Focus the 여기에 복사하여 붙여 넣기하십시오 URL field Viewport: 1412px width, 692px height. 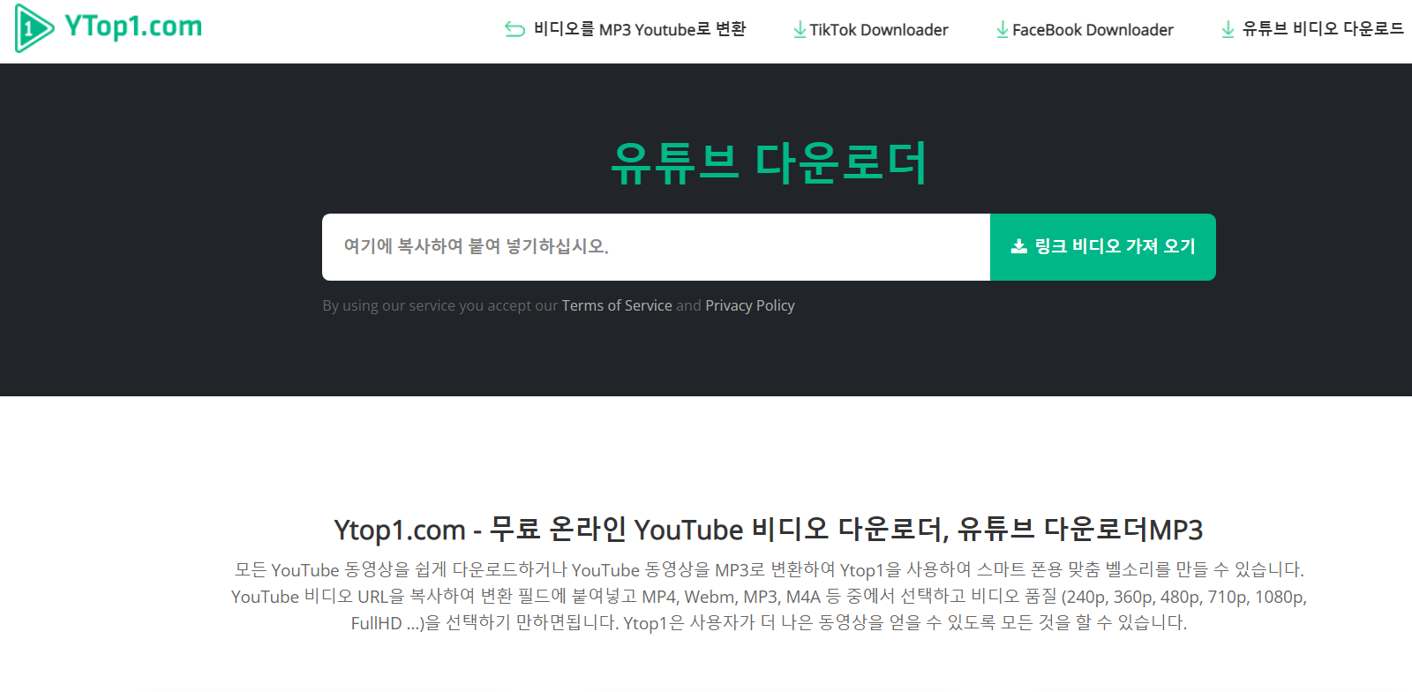[x=656, y=247]
